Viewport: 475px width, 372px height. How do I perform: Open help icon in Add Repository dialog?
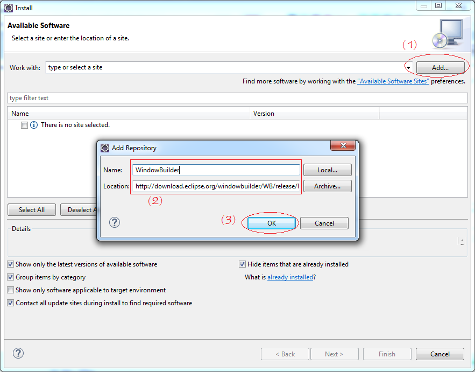coord(115,222)
